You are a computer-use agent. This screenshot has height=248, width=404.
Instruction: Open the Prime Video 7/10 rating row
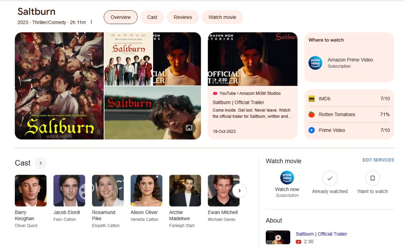(349, 130)
